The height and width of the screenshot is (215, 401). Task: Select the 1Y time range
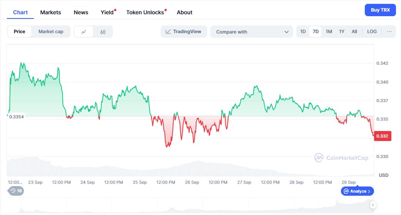(342, 32)
